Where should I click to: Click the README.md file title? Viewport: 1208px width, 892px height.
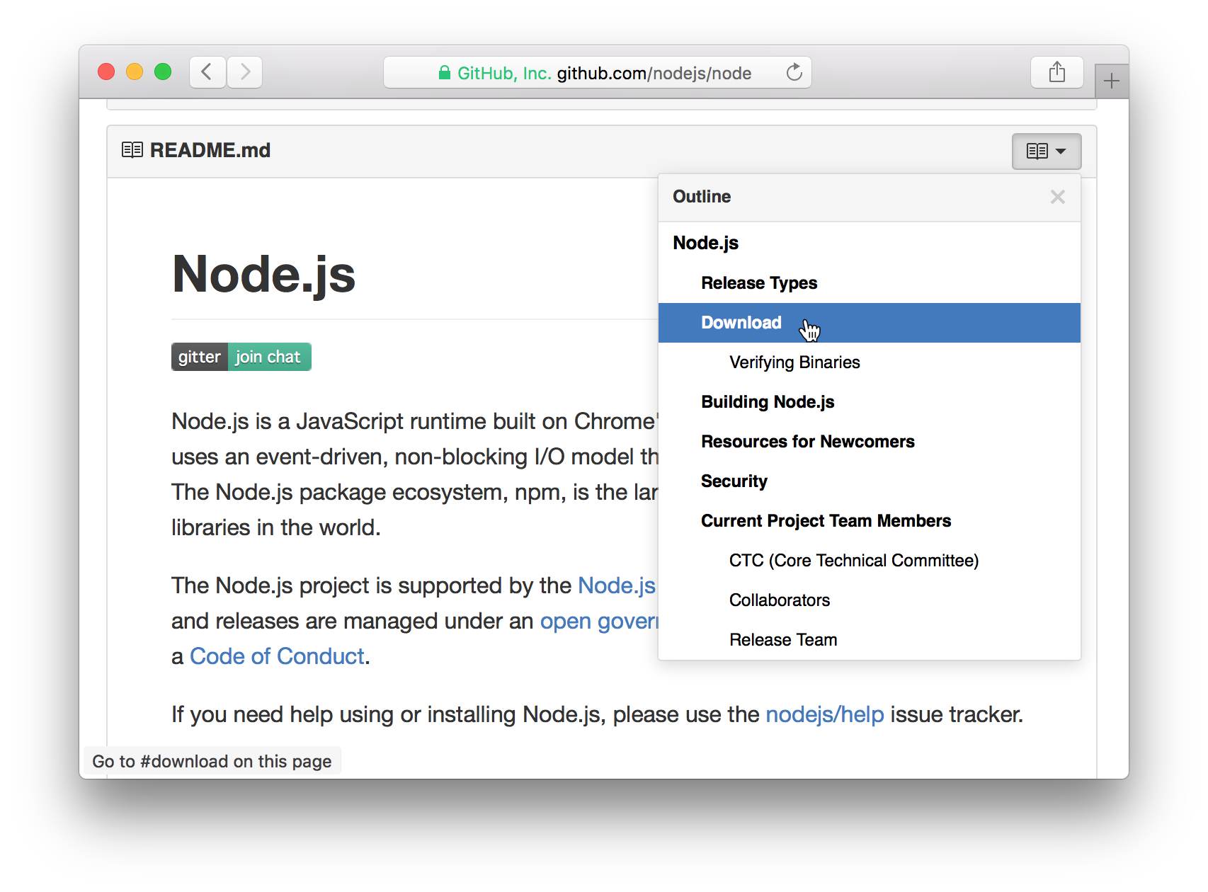pyautogui.click(x=210, y=150)
